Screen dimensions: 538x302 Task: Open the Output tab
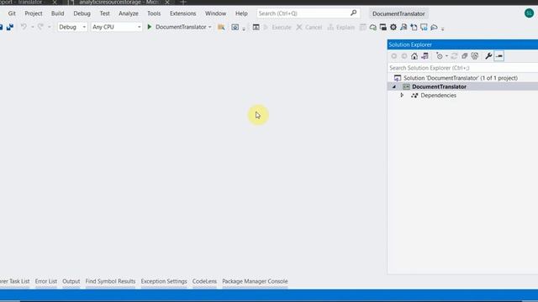click(x=71, y=281)
